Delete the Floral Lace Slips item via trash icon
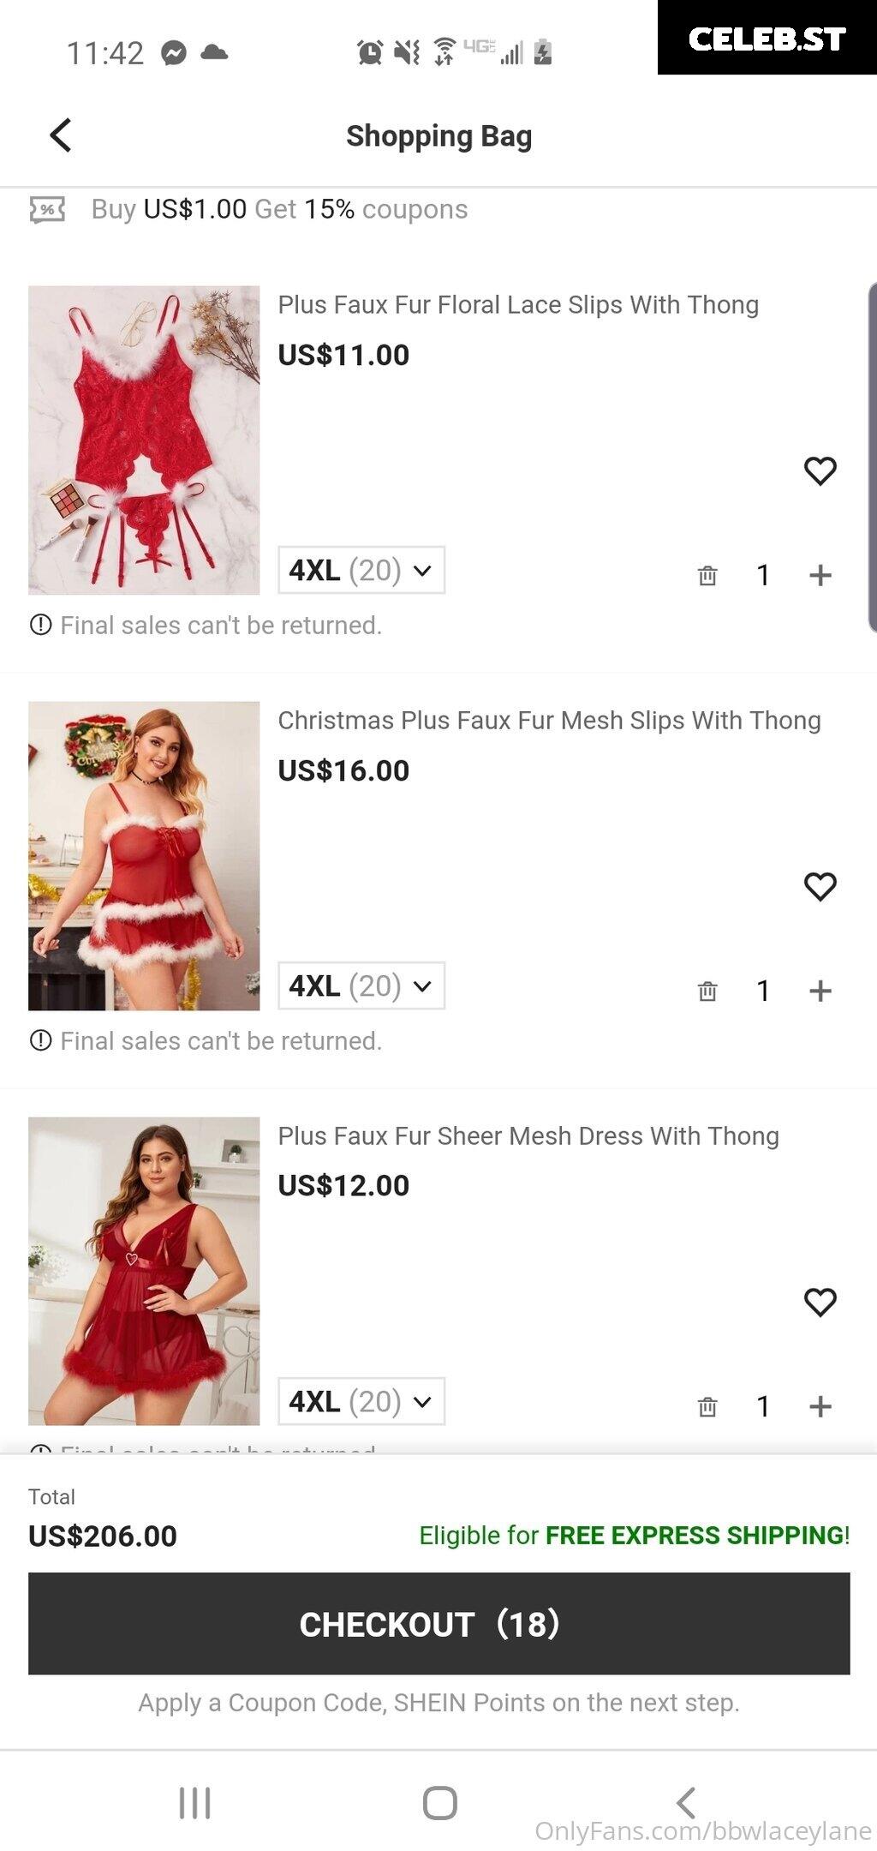 point(707,575)
